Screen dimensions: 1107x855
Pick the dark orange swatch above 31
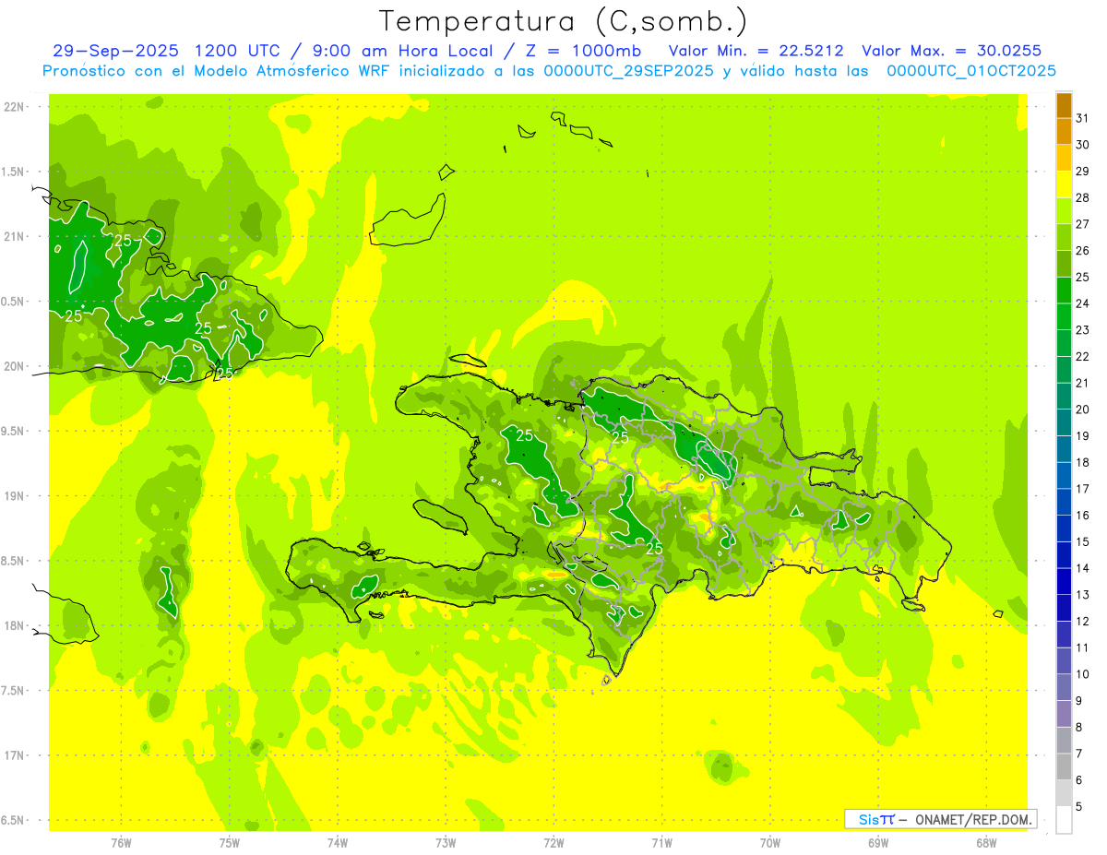1064,105
